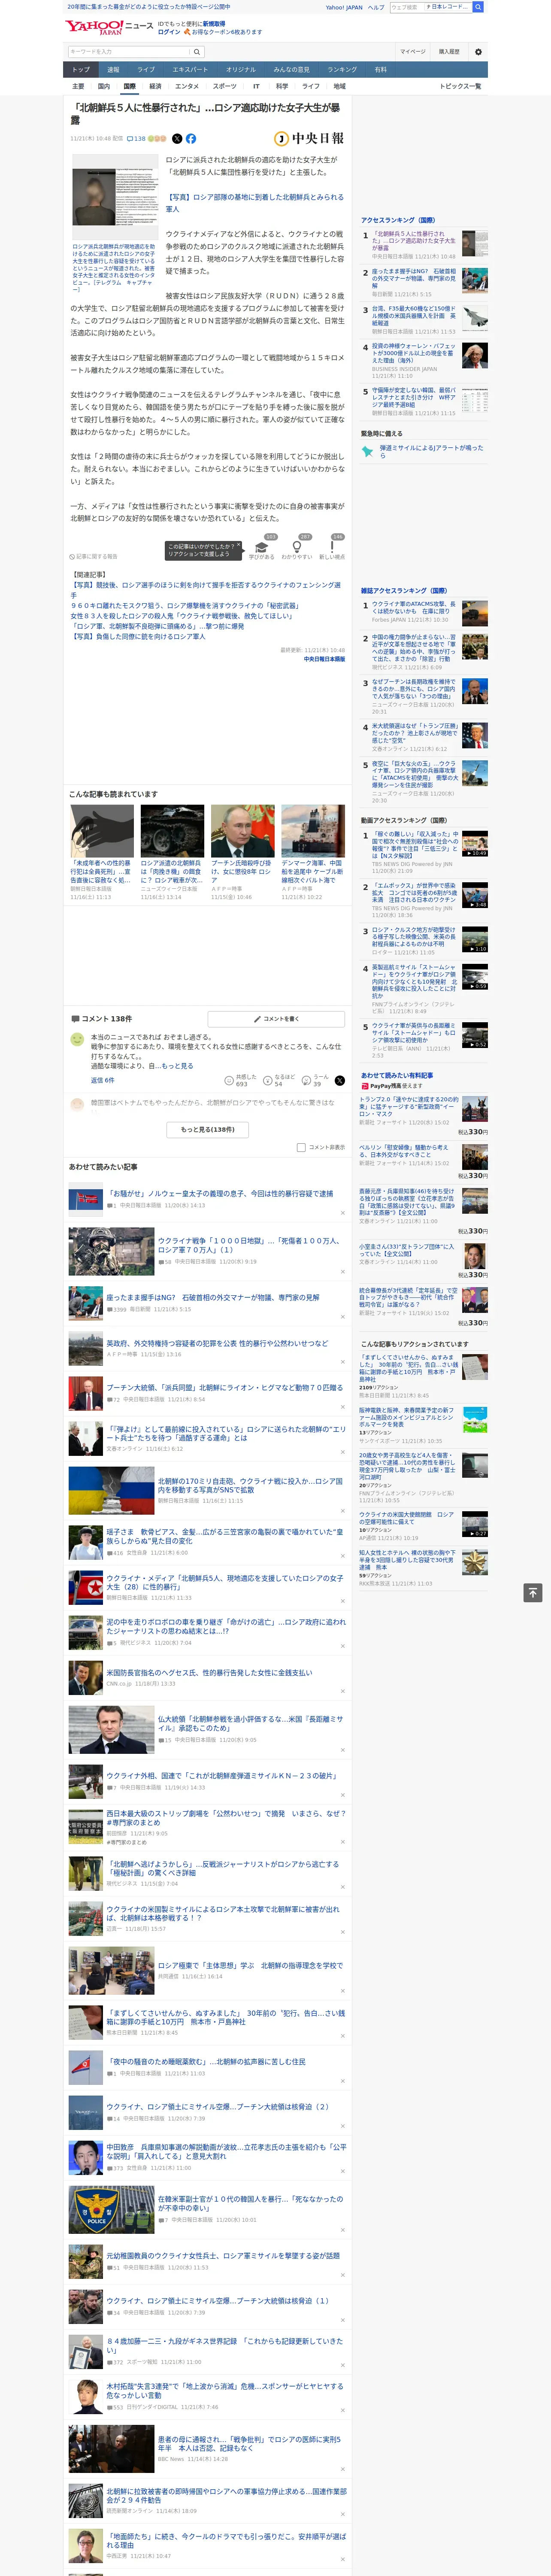Open the 日本レコード search suggestion dropdown
Screen dimensions: 551x2576
447,7
